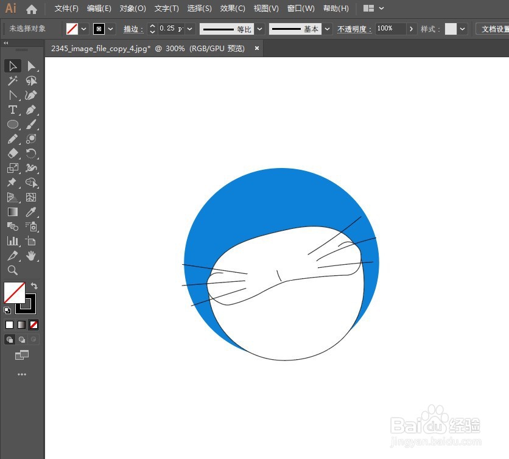
Task: Open the 样式 graphic style dropdown
Action: point(462,29)
